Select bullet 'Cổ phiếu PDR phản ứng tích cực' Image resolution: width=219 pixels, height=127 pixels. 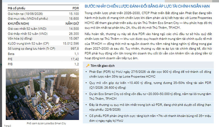click(x=150, y=118)
